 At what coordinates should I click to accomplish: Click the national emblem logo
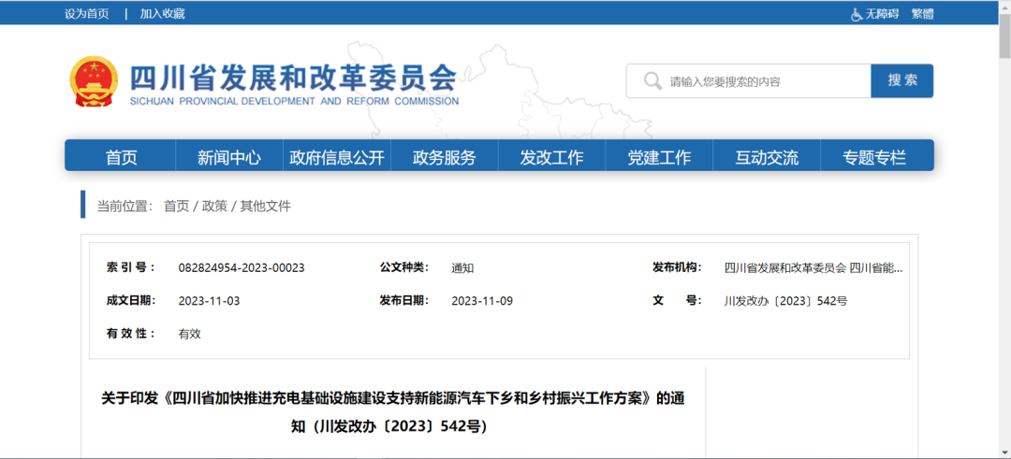click(95, 81)
